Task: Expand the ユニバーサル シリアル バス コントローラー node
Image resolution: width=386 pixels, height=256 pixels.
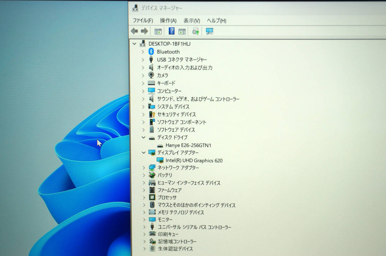Action: 144,227
